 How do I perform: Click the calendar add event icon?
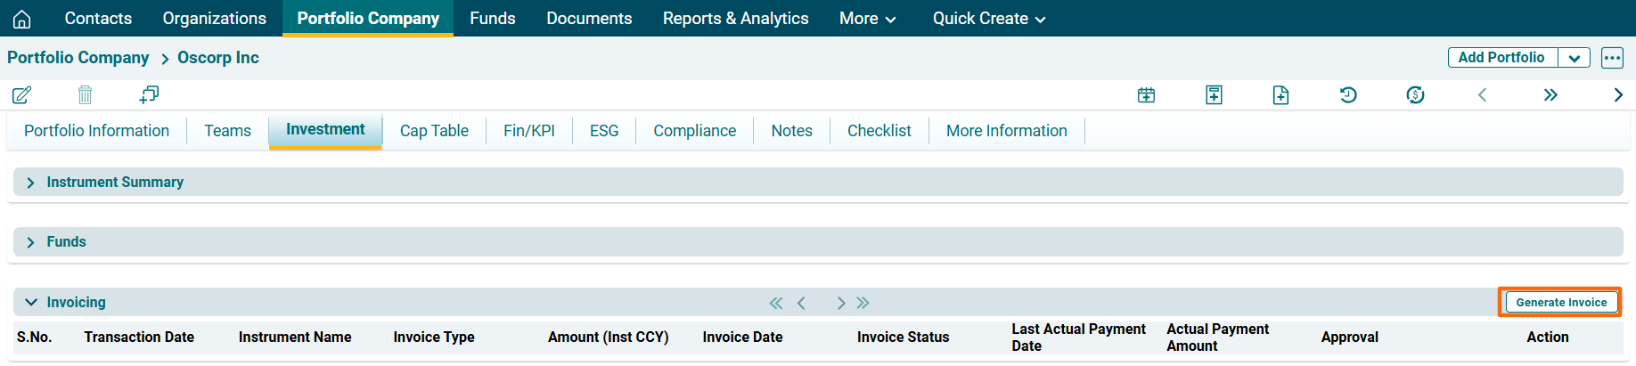1146,95
